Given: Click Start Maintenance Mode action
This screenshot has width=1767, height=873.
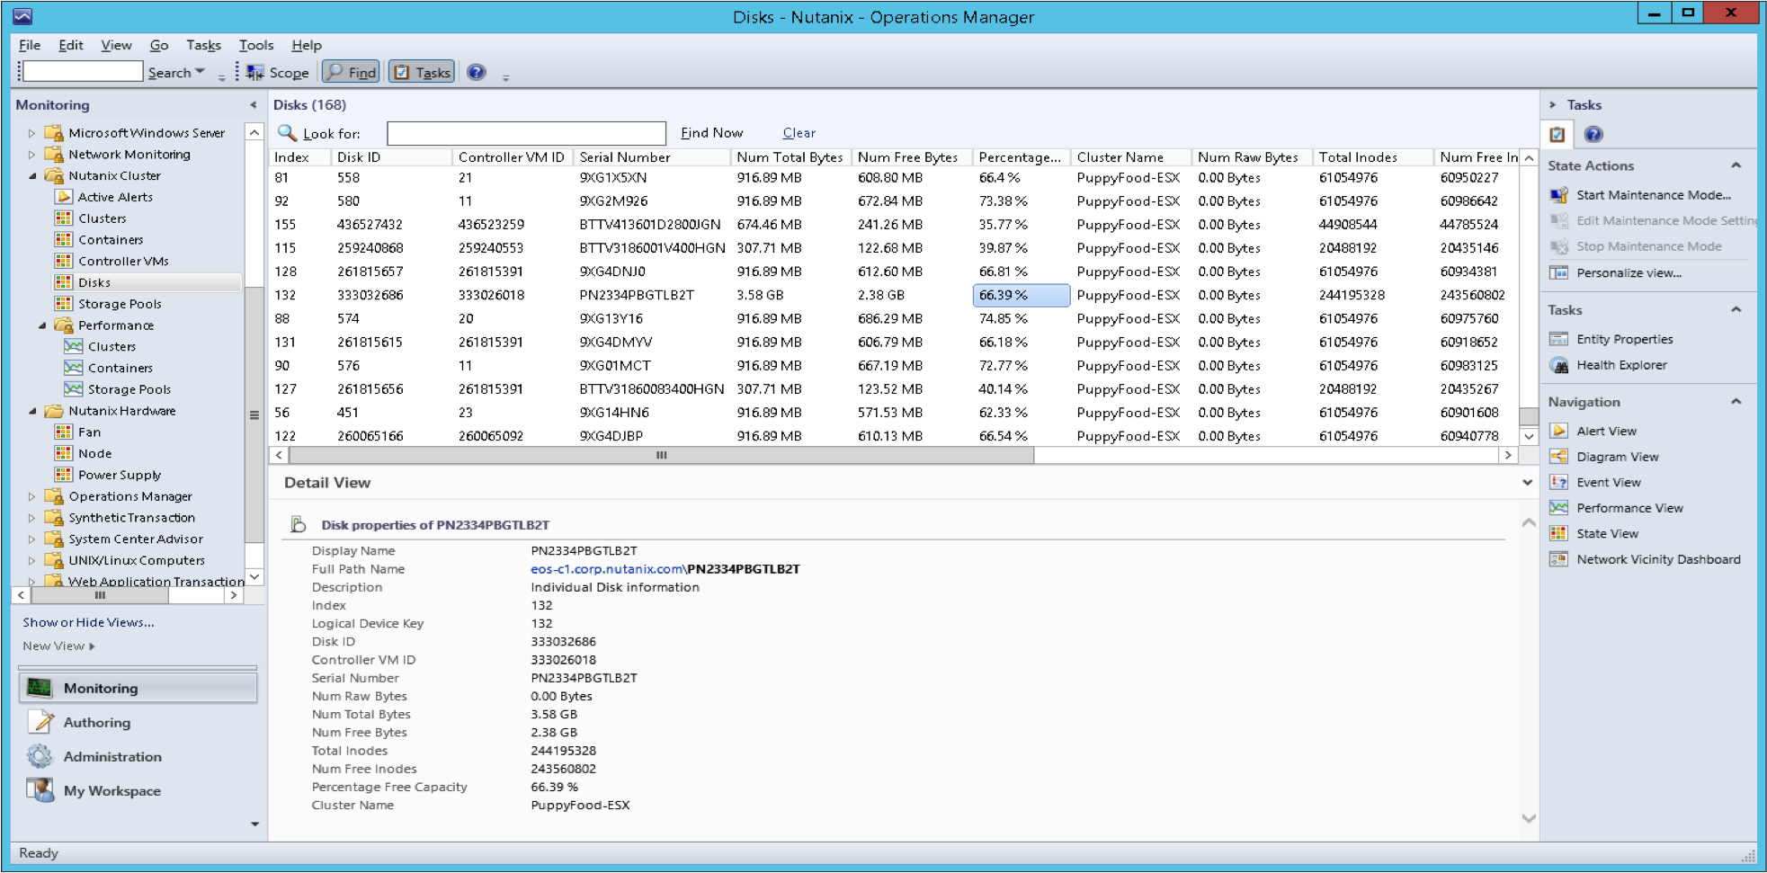Looking at the screenshot, I should coord(1653,195).
